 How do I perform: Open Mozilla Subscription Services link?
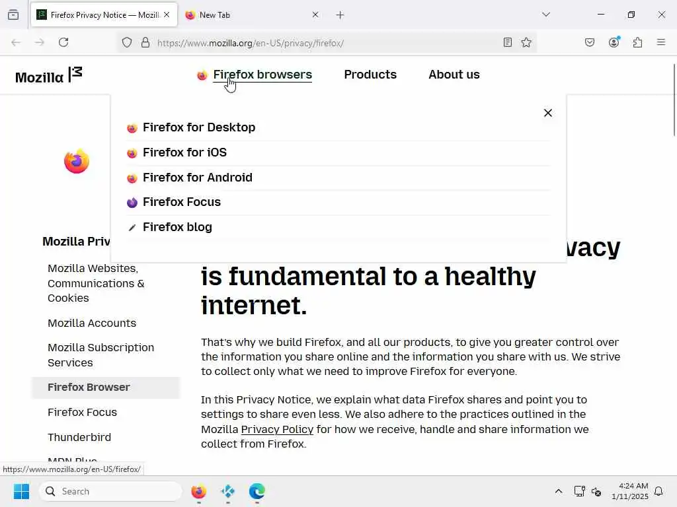coord(100,355)
